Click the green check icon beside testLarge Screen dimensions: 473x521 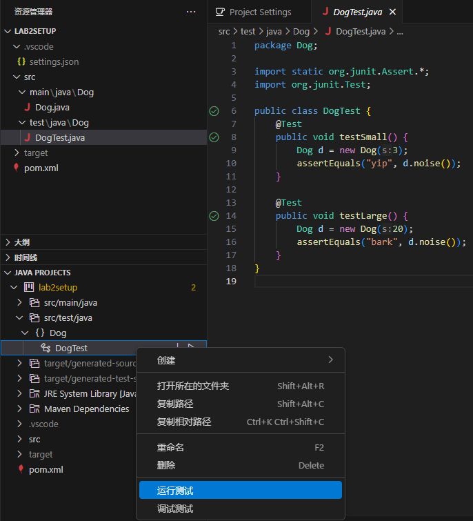[x=214, y=216]
